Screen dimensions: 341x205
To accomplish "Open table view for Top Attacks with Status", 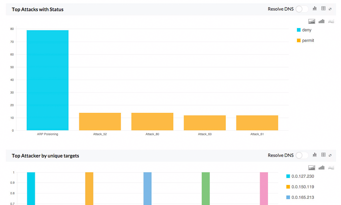I will 323,8.
